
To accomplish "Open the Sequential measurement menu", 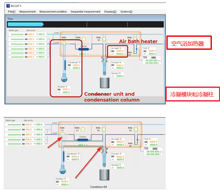I will coord(85,12).
